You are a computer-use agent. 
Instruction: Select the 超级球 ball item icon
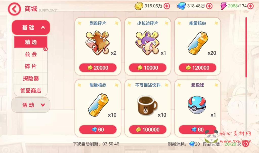click(197, 105)
